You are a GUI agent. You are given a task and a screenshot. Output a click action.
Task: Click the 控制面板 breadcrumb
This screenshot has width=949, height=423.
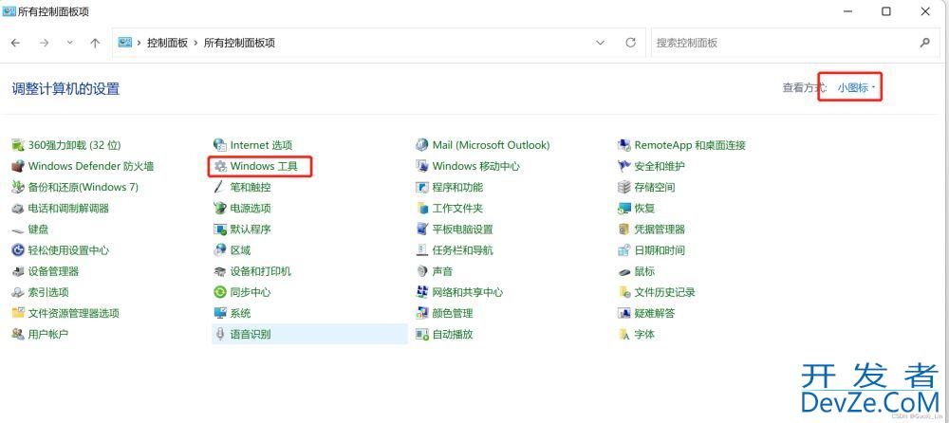[168, 43]
